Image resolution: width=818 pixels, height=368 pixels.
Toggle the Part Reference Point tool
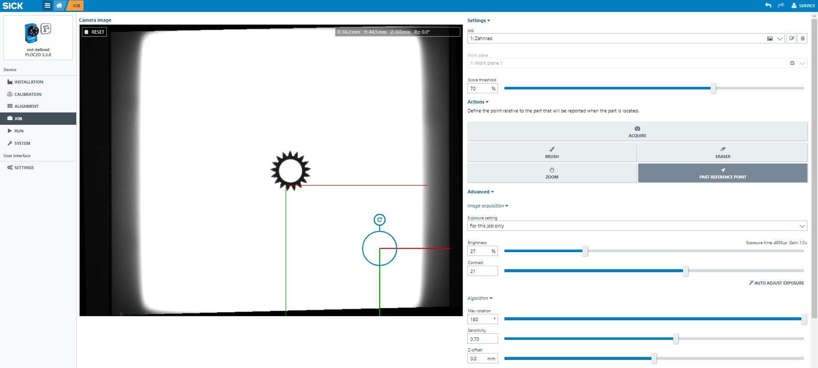(x=722, y=173)
